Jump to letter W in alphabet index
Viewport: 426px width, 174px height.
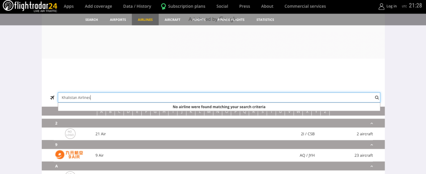point(298,112)
